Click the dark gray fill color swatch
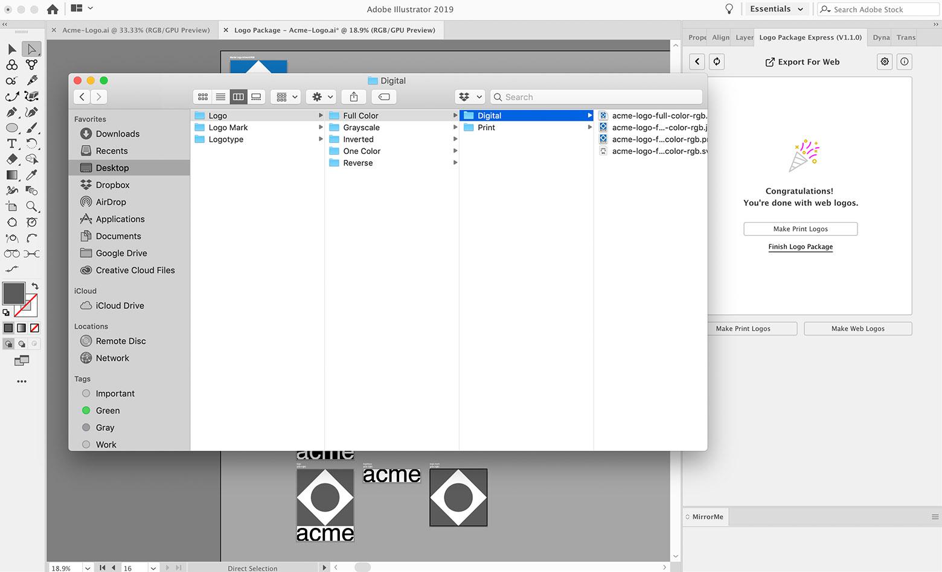This screenshot has height=572, width=942. pos(13,294)
